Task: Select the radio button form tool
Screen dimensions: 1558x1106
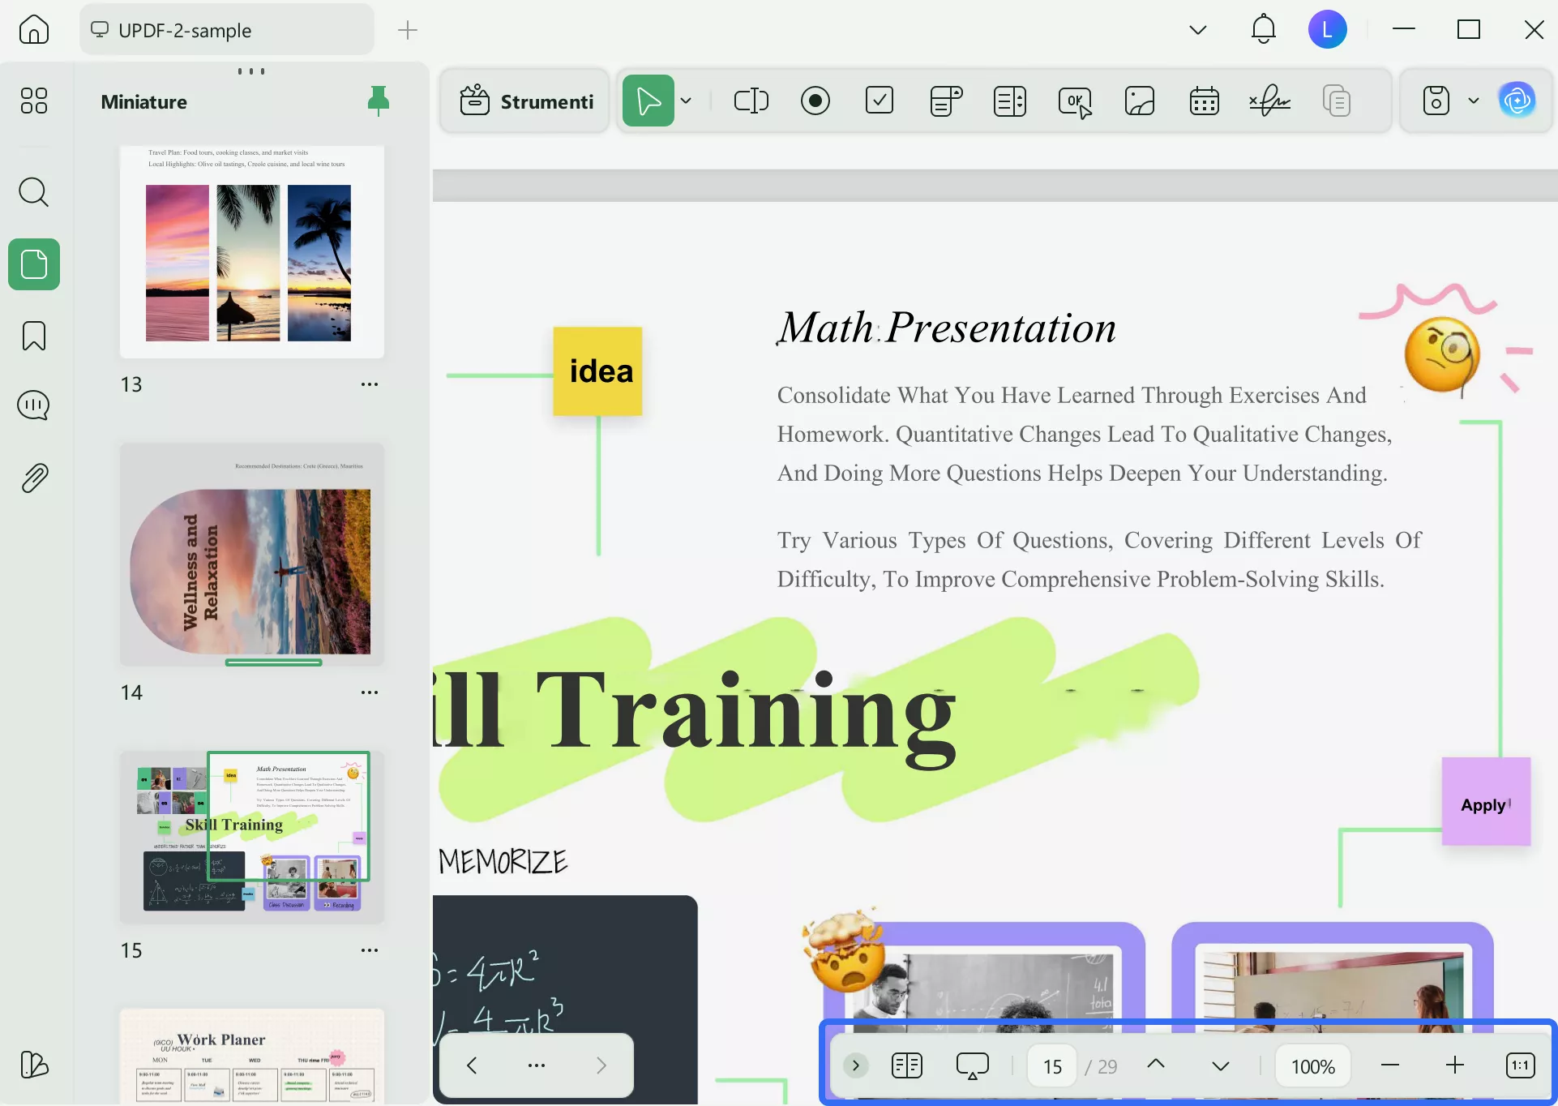Action: pos(815,101)
